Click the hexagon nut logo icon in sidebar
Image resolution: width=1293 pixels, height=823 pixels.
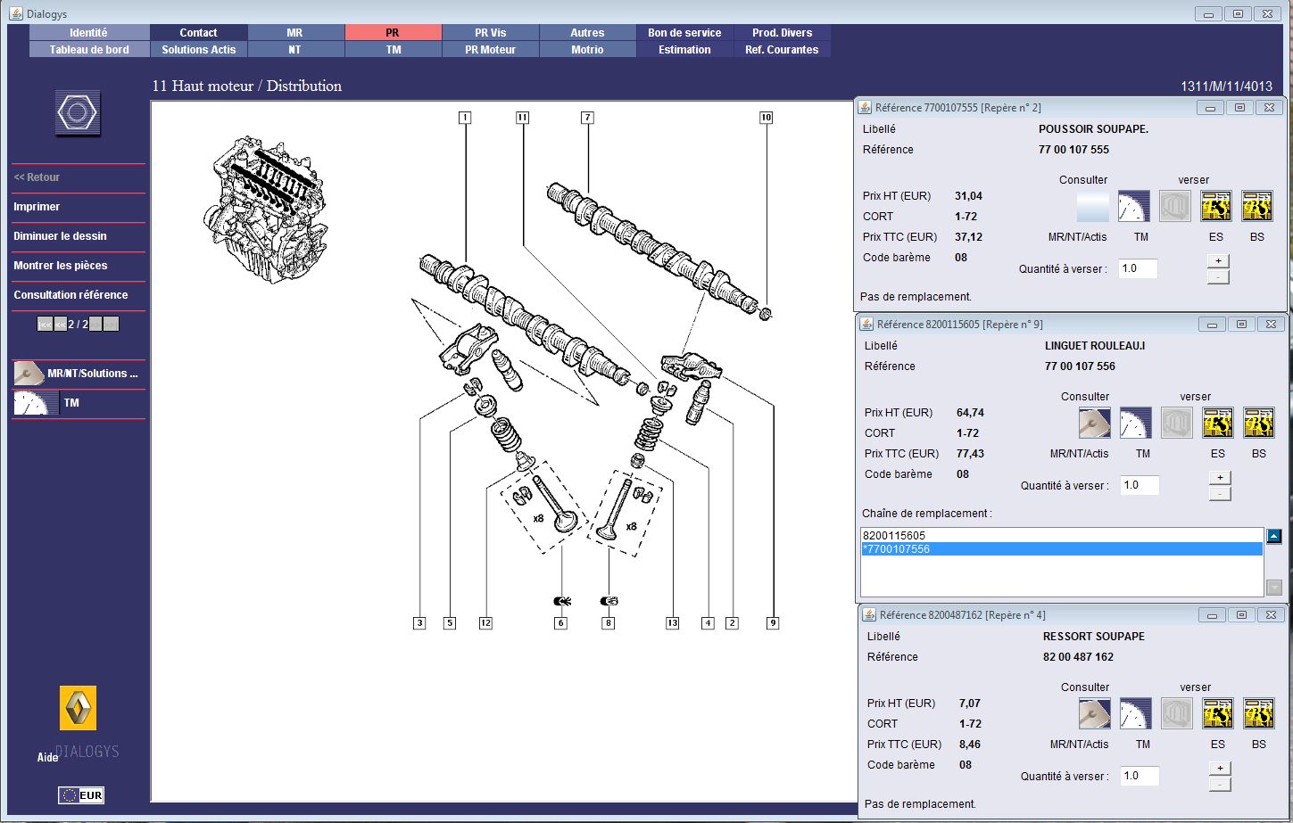[78, 113]
